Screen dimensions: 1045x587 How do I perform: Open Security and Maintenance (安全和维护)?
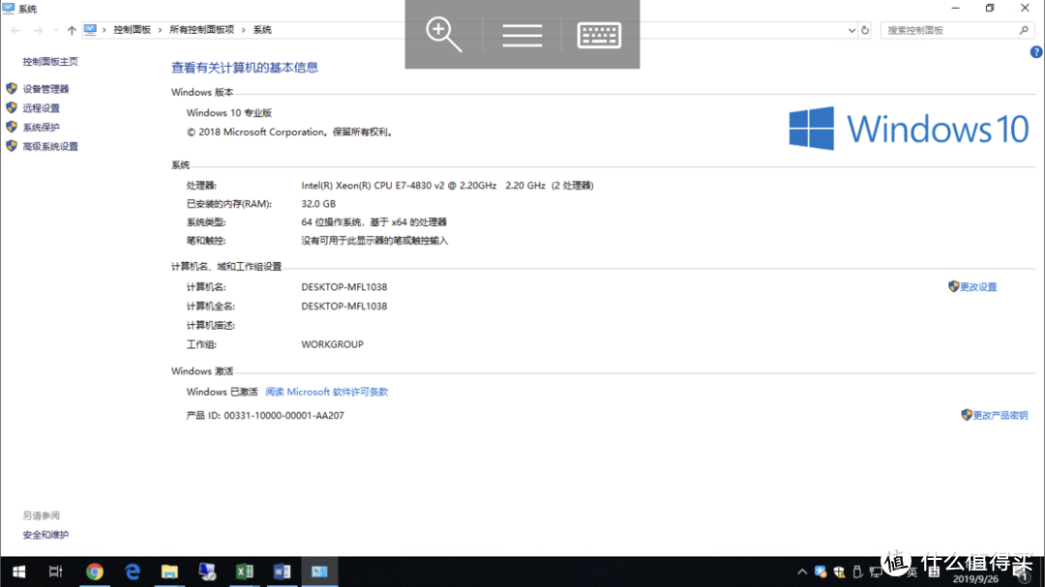[x=45, y=535]
